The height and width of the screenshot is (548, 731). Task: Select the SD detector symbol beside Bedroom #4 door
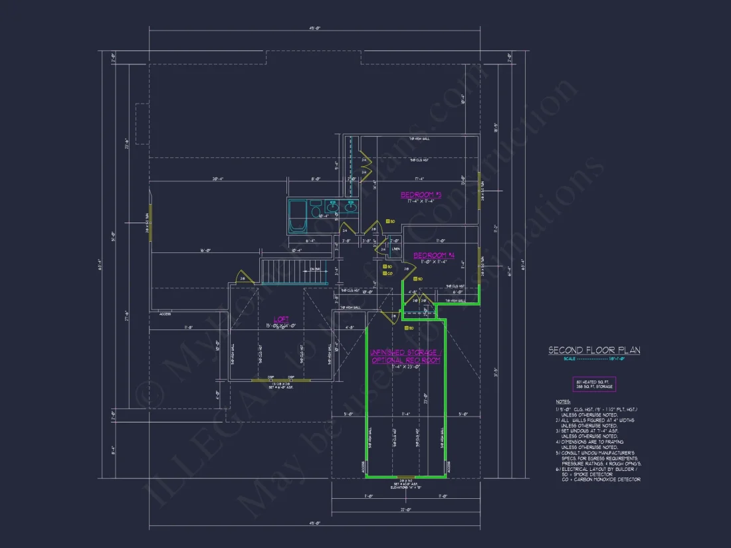(415, 278)
